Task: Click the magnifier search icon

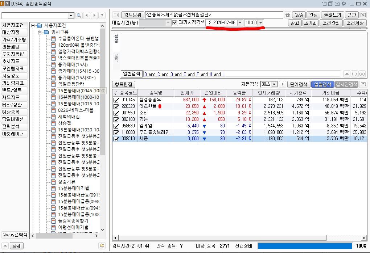Action: point(79,16)
